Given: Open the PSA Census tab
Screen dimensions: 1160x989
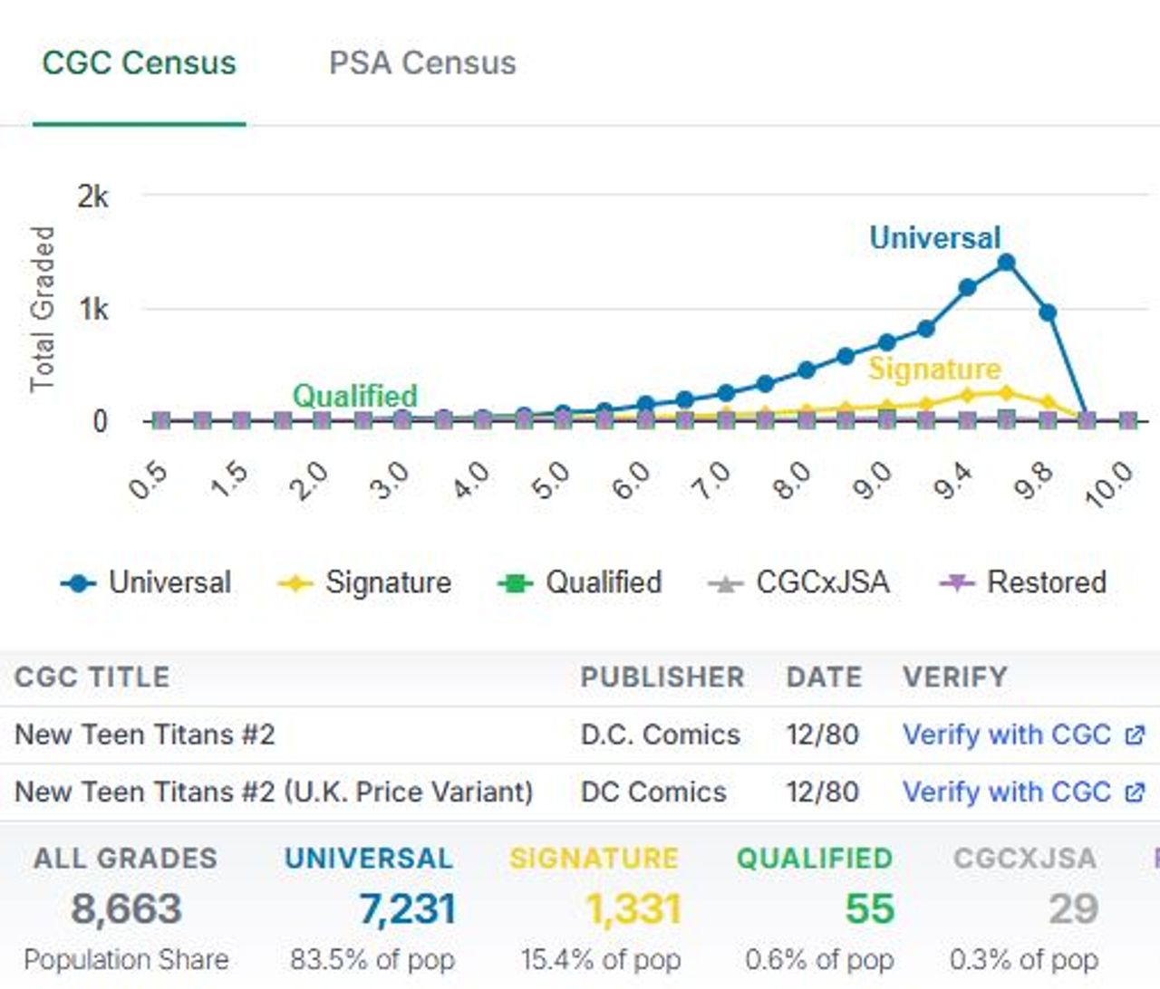Looking at the screenshot, I should (x=422, y=63).
